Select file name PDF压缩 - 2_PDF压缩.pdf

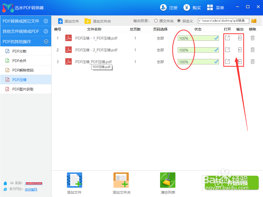(x=96, y=50)
